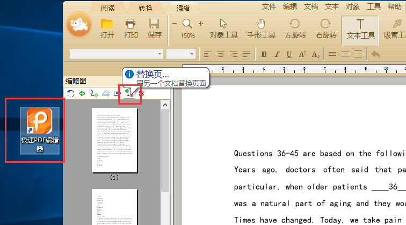
Task: Click the thumbnail panel scrollbar thumb
Action: tap(165, 150)
